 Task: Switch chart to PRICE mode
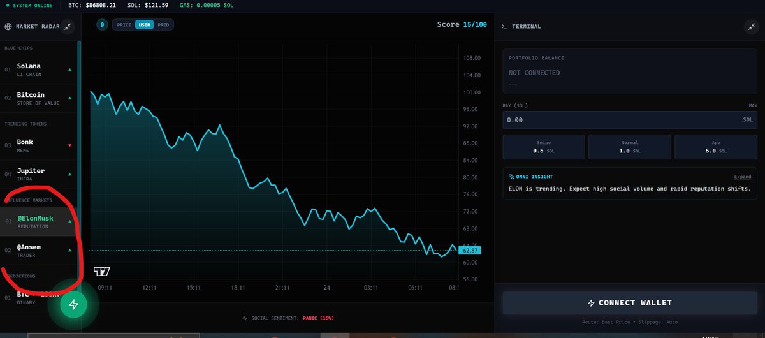pos(124,24)
